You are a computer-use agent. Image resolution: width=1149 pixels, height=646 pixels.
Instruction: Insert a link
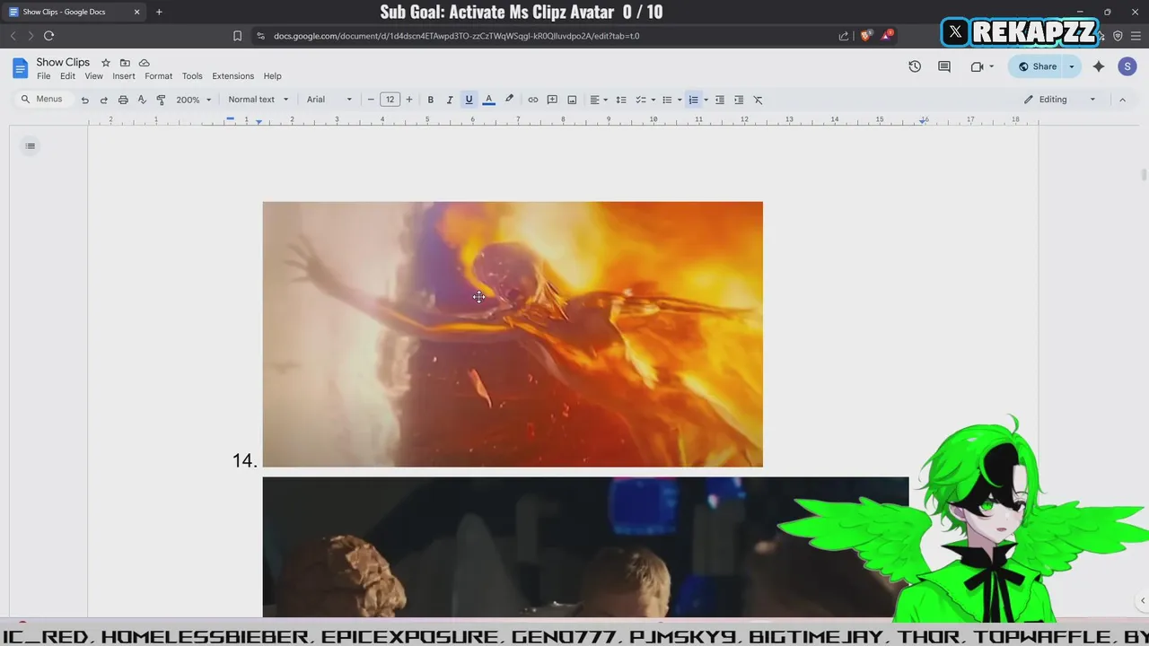tap(533, 100)
